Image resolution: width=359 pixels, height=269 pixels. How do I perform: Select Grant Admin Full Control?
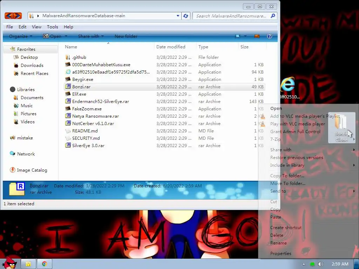pyautogui.click(x=295, y=132)
